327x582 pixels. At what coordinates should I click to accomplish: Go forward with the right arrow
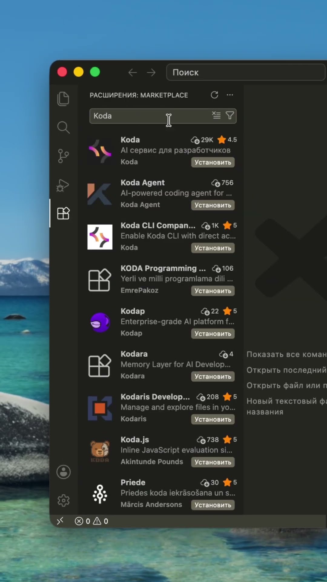[151, 72]
